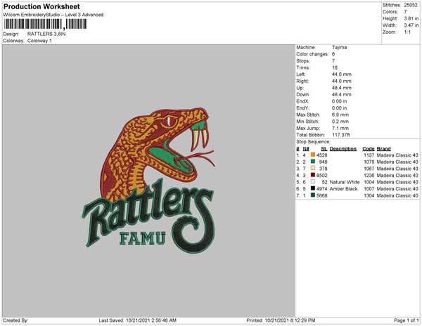Click the Width value '3.47 in'
The image size is (422, 326).
point(411,25)
